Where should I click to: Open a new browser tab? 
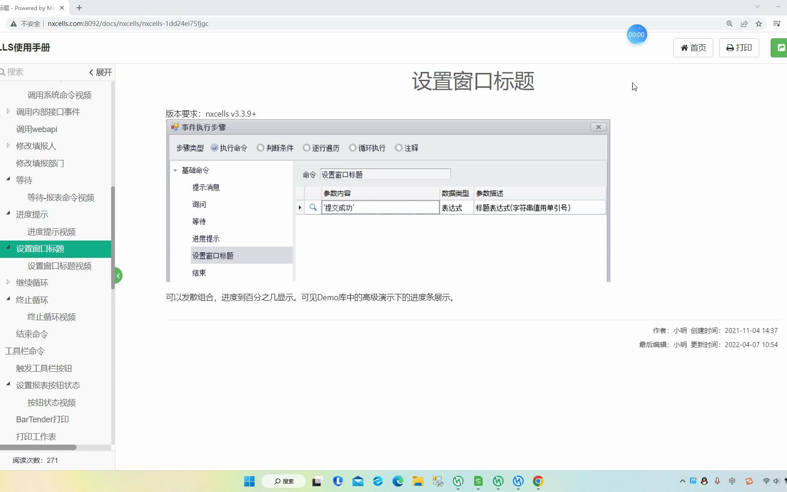click(79, 8)
